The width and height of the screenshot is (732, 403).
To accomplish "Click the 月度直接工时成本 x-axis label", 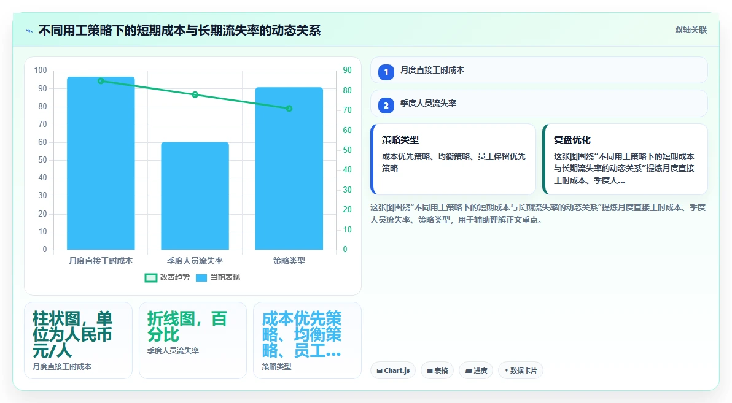I will (x=101, y=261).
